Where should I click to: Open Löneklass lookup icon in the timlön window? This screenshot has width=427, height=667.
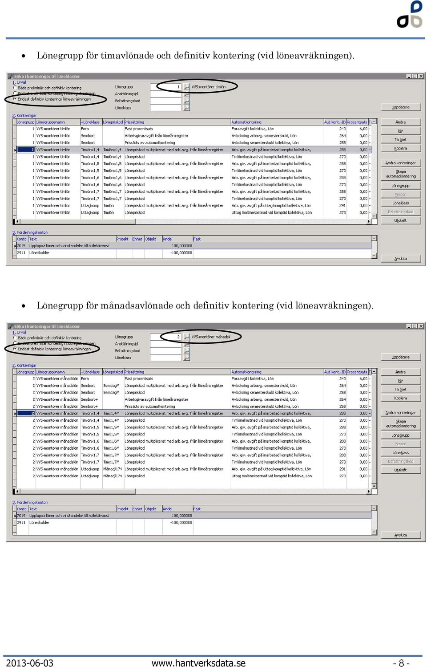pyautogui.click(x=186, y=108)
